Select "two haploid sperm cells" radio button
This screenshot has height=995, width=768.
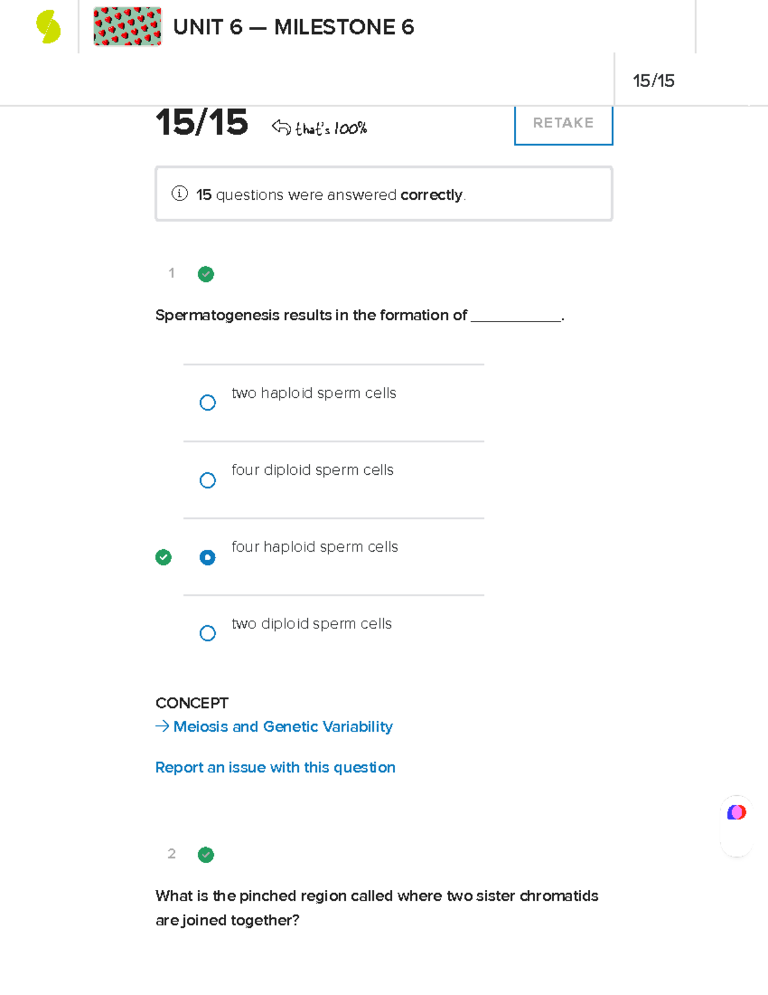point(207,402)
